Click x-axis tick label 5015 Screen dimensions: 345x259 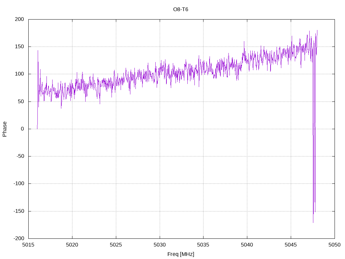(28, 245)
